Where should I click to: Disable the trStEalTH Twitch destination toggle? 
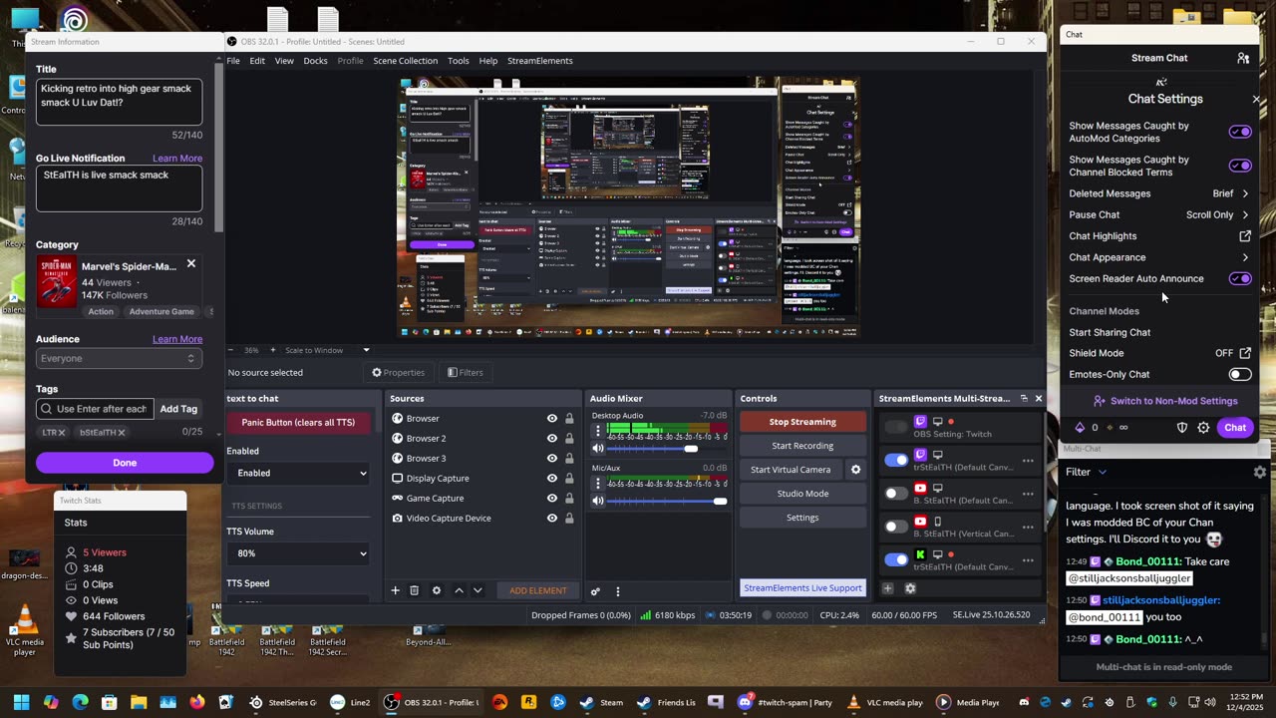pyautogui.click(x=896, y=460)
